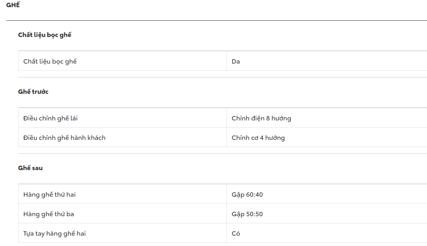The image size is (427, 246).
Task: Click the Chỉnh cơ 4 hướng value
Action: coord(258,138)
